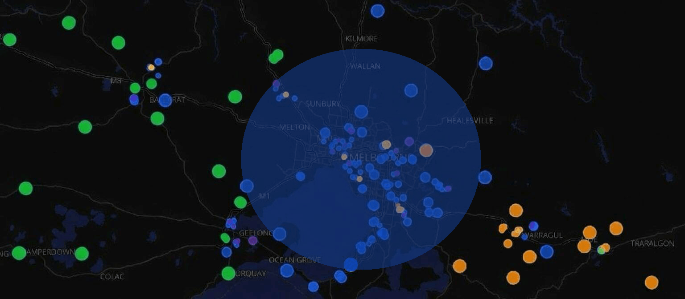Click the purple marker right of Geelong label
This screenshot has height=299, width=685.
tap(252, 241)
